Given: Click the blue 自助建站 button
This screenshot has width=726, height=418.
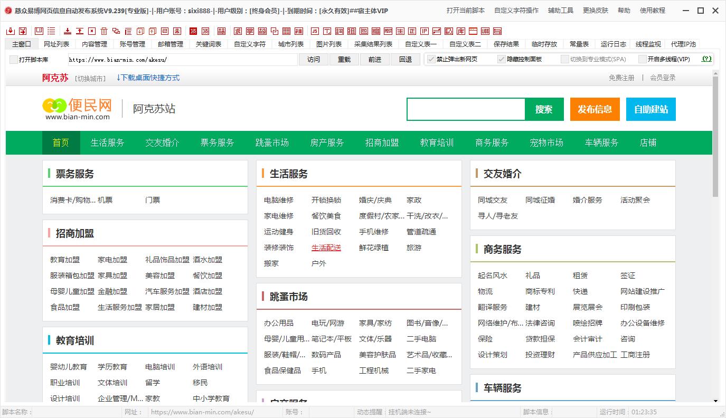Looking at the screenshot, I should tap(651, 109).
